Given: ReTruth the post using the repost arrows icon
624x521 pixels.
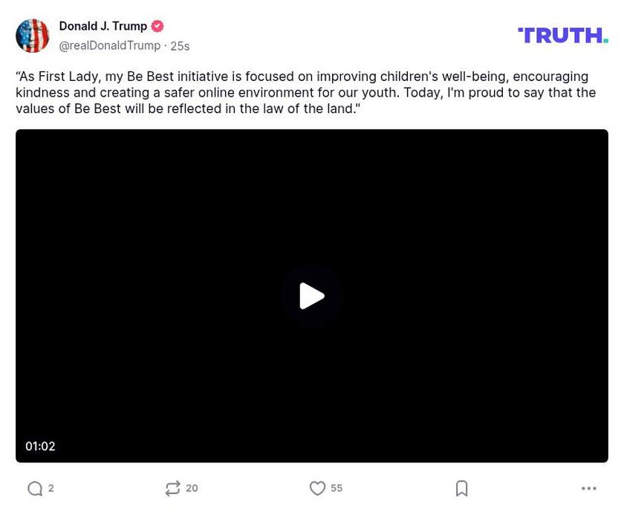Looking at the screenshot, I should [174, 488].
